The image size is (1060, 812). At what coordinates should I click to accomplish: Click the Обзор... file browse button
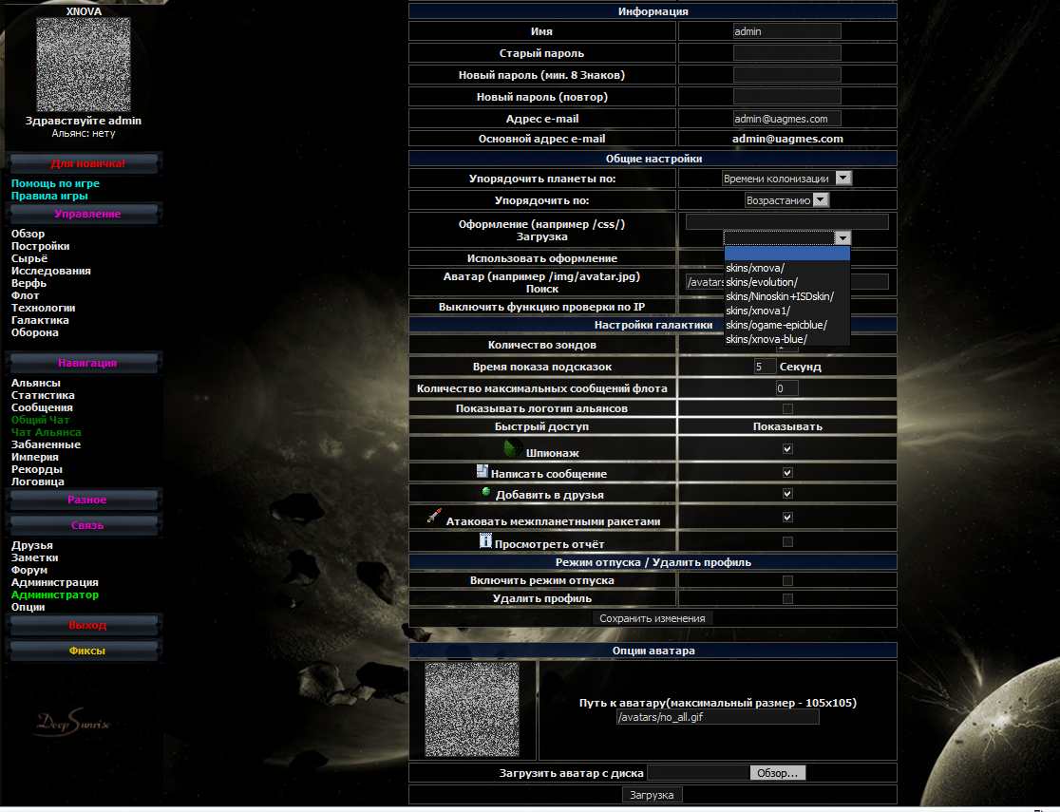777,773
